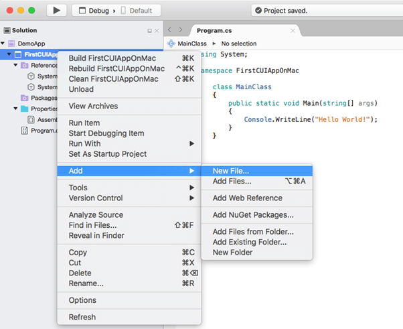403x329 pixels.
Task: Click the second System reference icon
Action: point(31,87)
